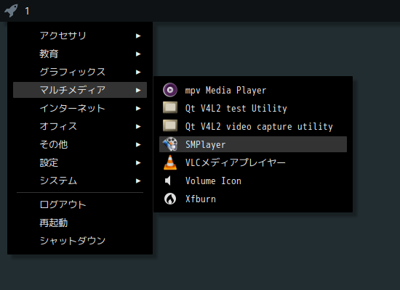Open the その他 menu category
The width and height of the screenshot is (400, 290).
coord(80,144)
